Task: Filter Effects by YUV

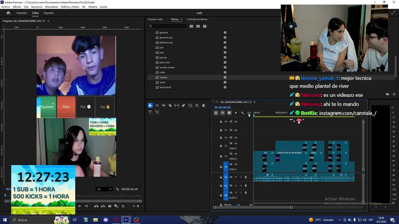Action: 204,26
